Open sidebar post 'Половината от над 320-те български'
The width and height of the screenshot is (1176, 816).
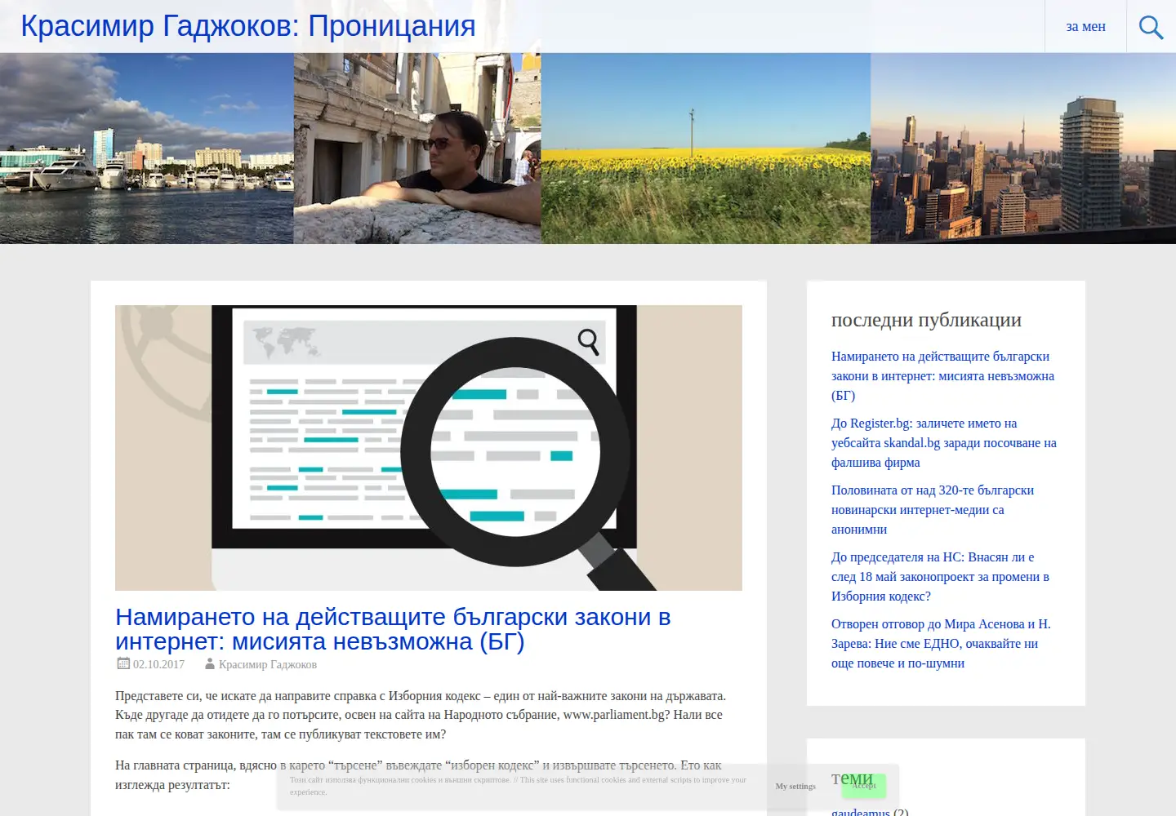[933, 510]
